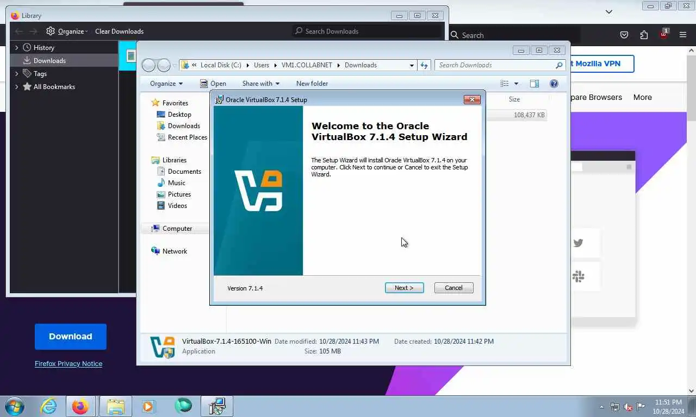Launch Internet Explorer from taskbar
The height and width of the screenshot is (417, 696).
point(48,406)
